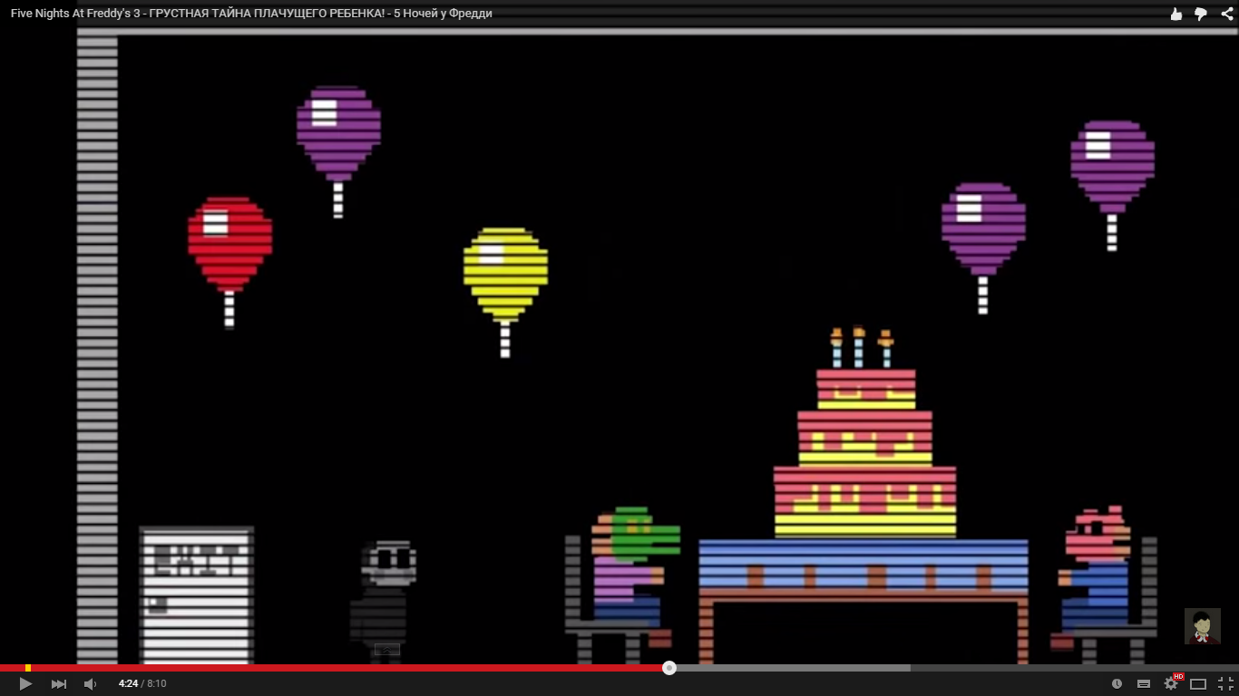The image size is (1239, 696).
Task: Like the video with thumbs-up icon
Action: (1176, 14)
